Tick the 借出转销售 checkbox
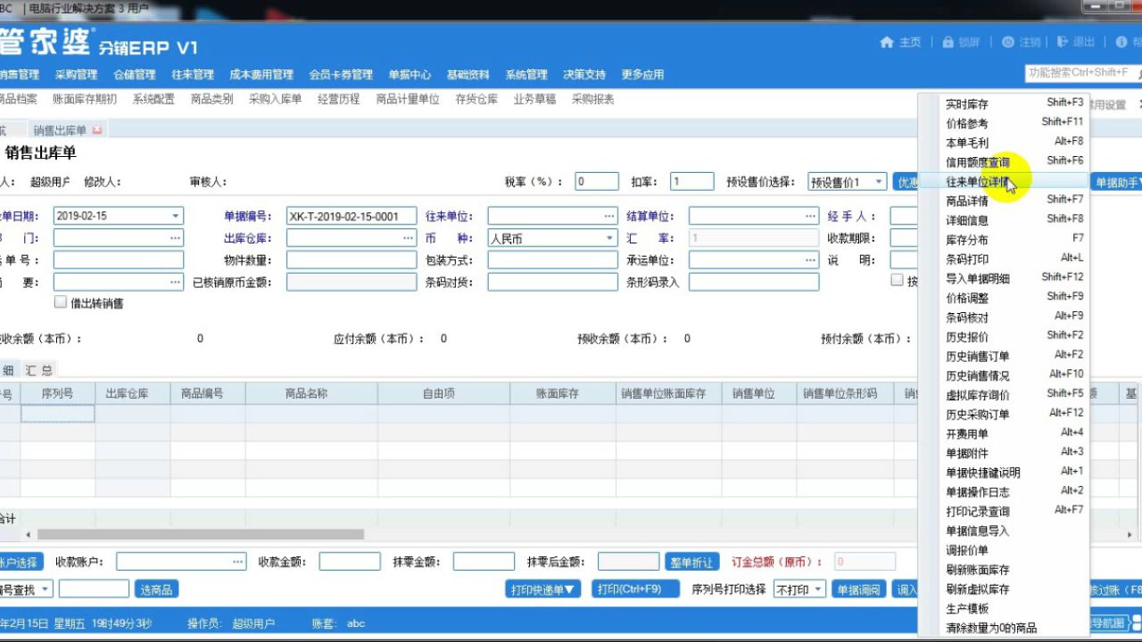 coord(61,302)
